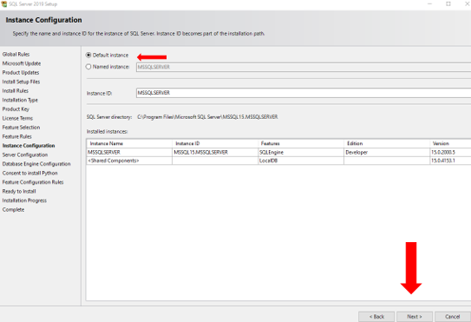Select Database Engine Configuration step
This screenshot has width=471, height=322.
(x=36, y=164)
